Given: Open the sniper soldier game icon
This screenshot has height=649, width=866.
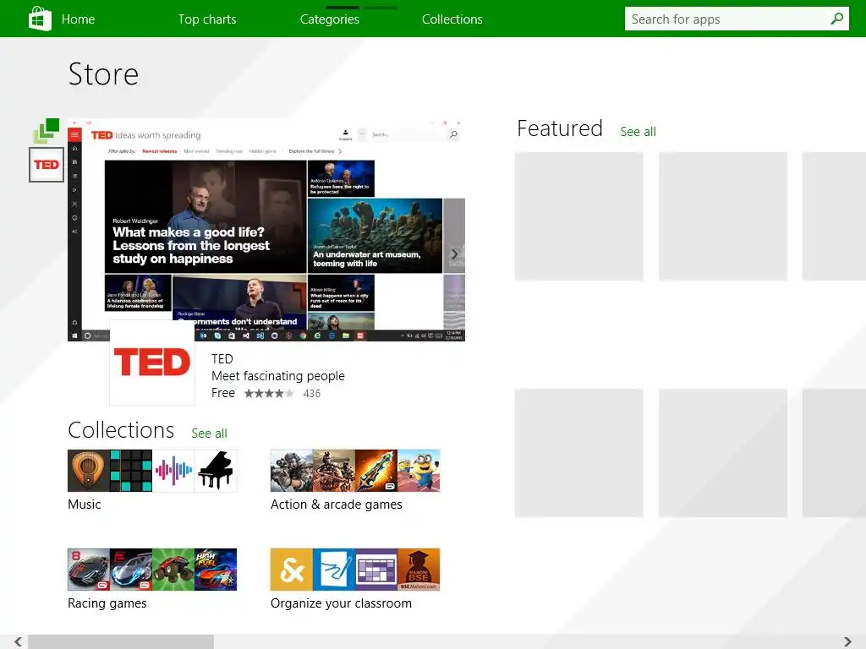Looking at the screenshot, I should [x=292, y=471].
